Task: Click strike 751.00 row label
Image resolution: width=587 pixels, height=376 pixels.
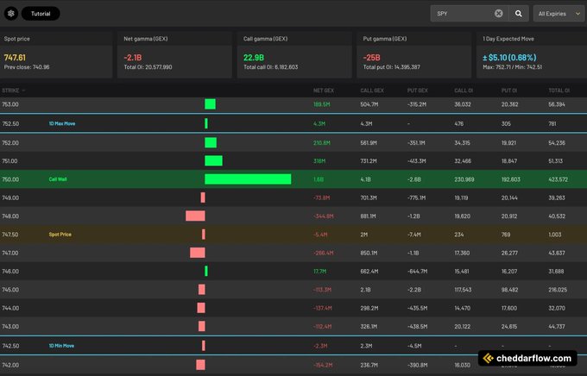Action: pyautogui.click(x=10, y=161)
